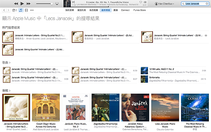
Task: Open the AirPlay output icon
Action: click(x=57, y=4)
